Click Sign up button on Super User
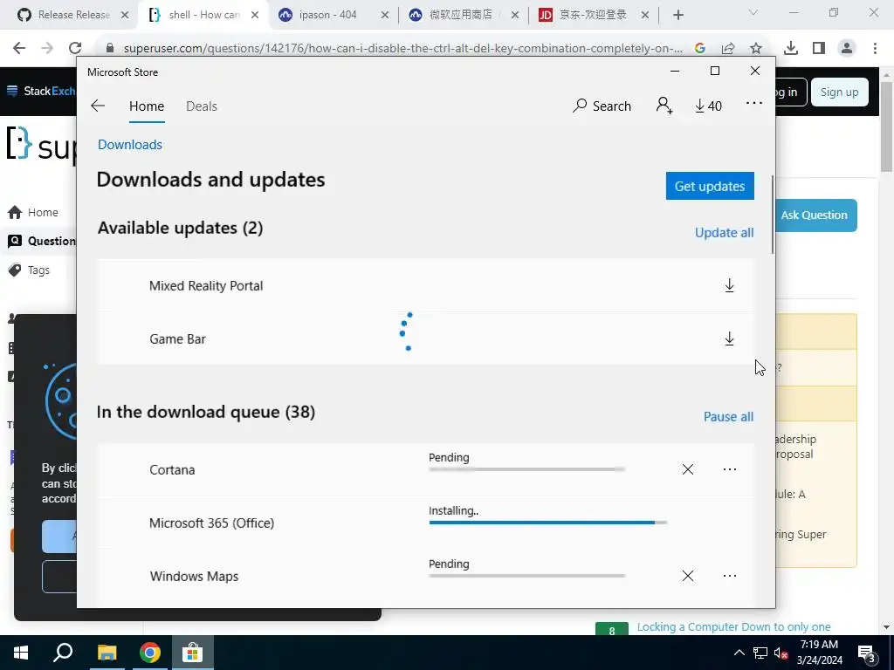Screen dimensions: 894x670 [839, 92]
